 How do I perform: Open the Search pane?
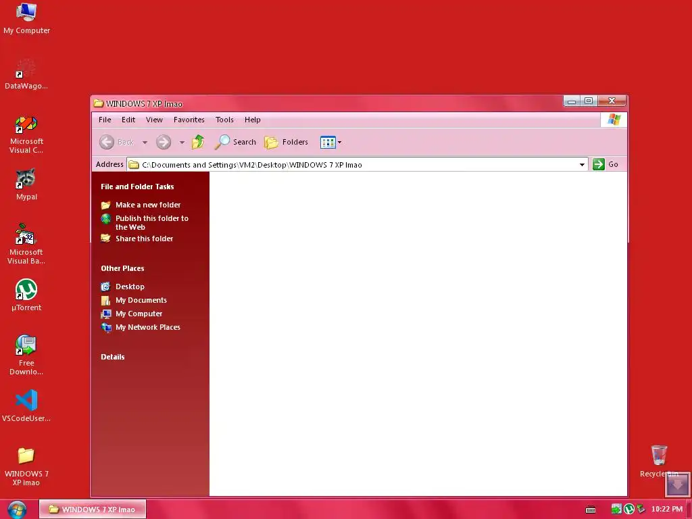click(235, 142)
